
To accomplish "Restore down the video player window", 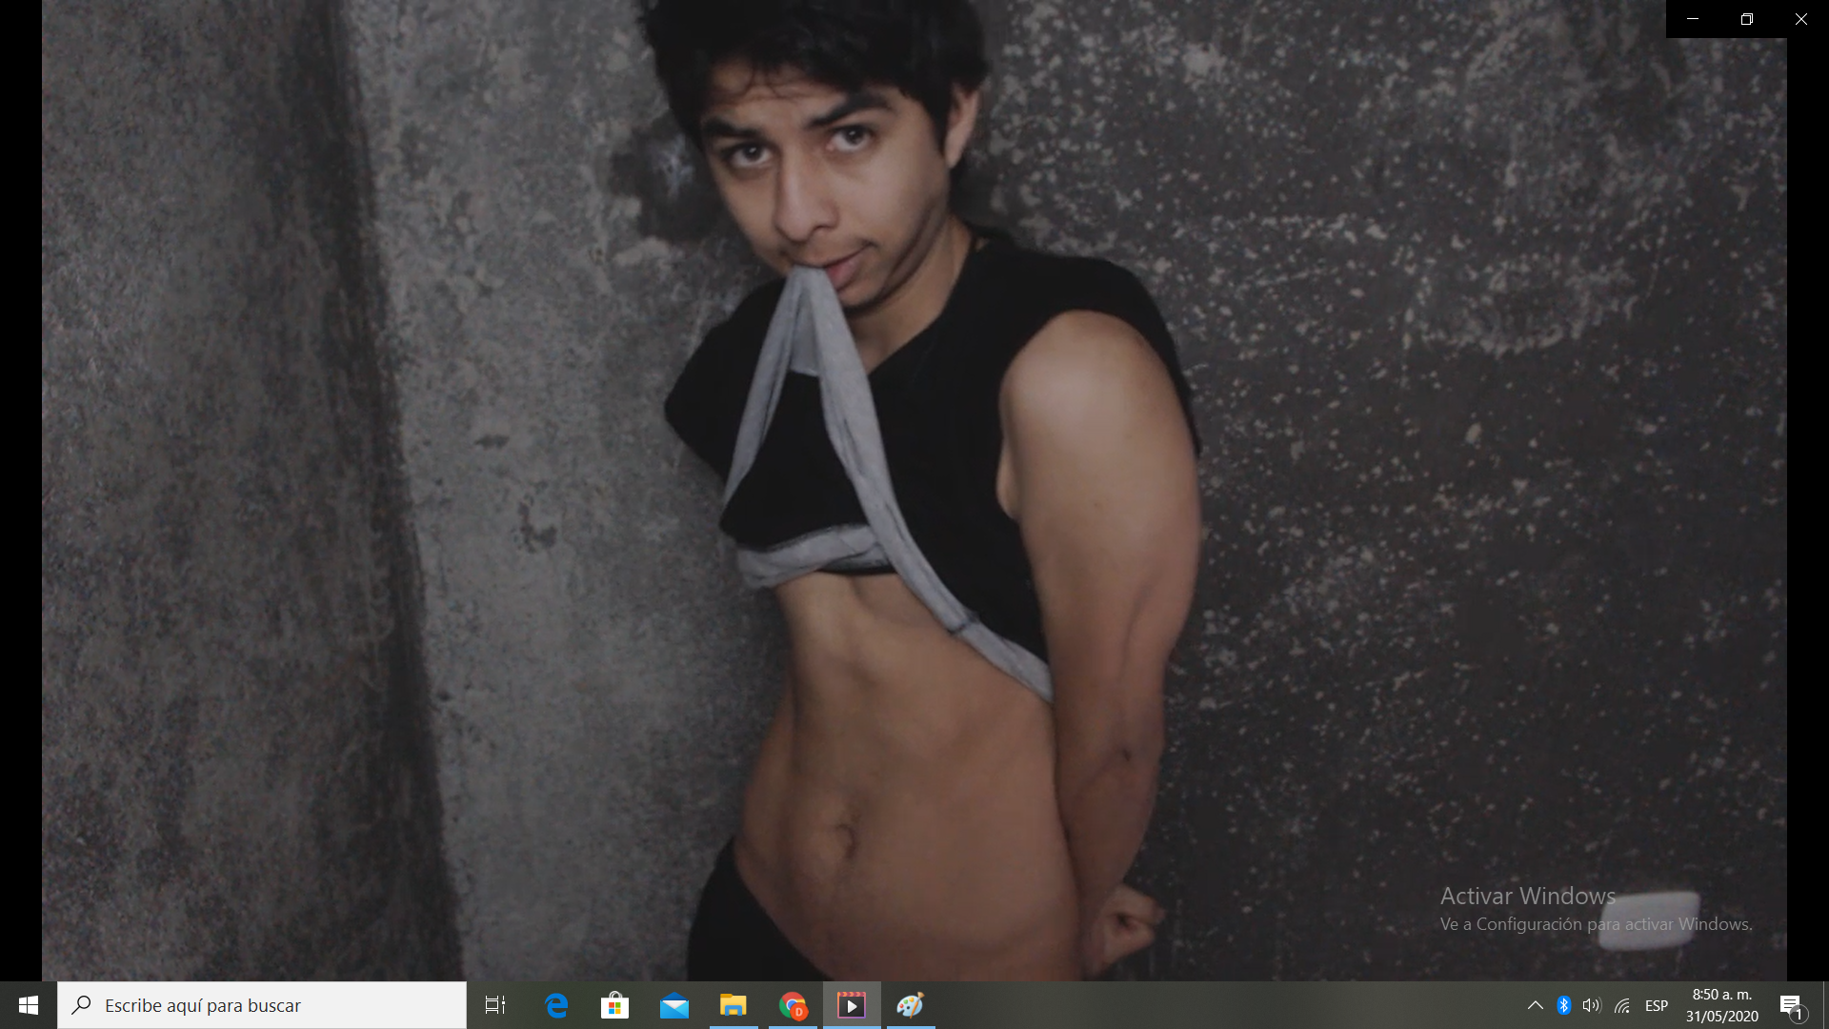I will (x=1747, y=19).
